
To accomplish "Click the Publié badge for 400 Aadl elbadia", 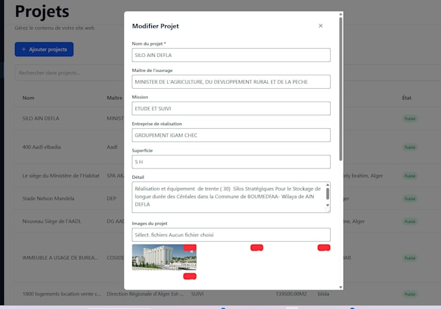I will pos(410,147).
